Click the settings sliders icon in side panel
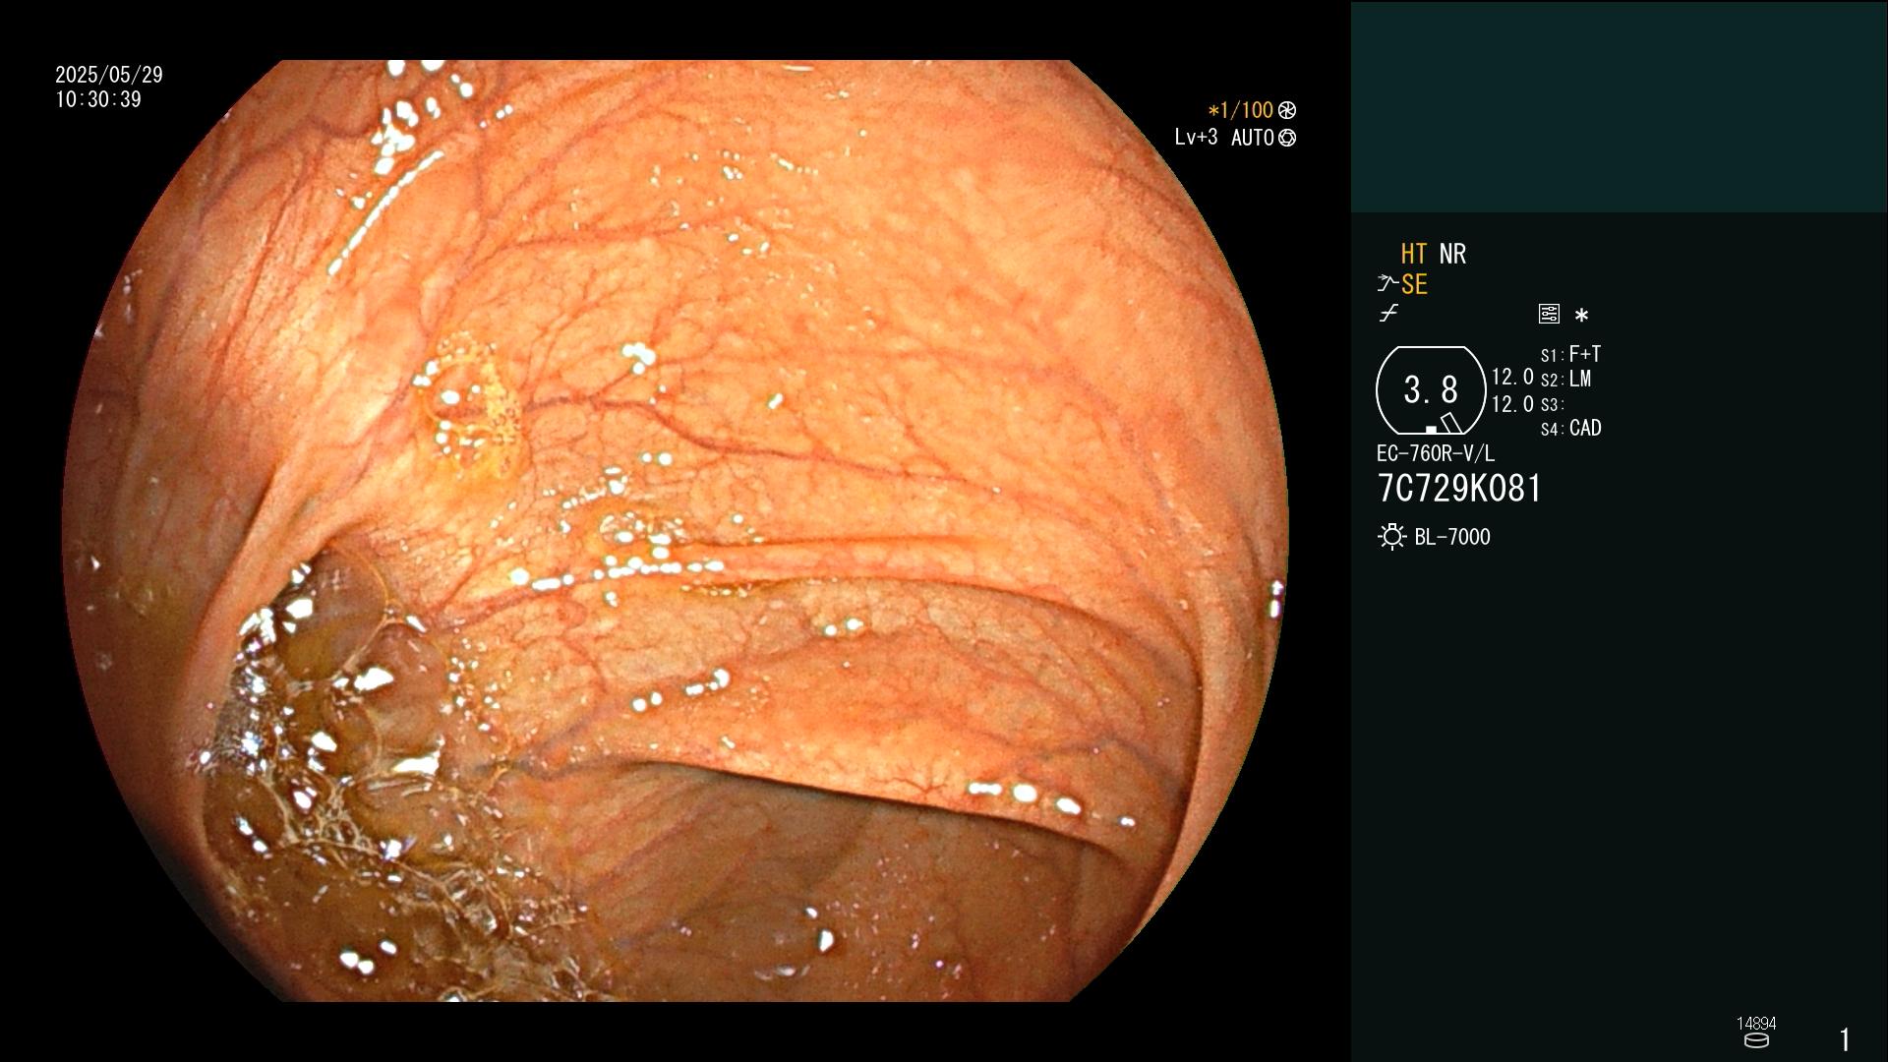This screenshot has width=1888, height=1062. 1549,314
